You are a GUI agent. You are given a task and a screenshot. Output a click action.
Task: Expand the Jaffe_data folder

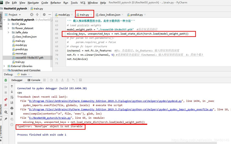pos(8,33)
